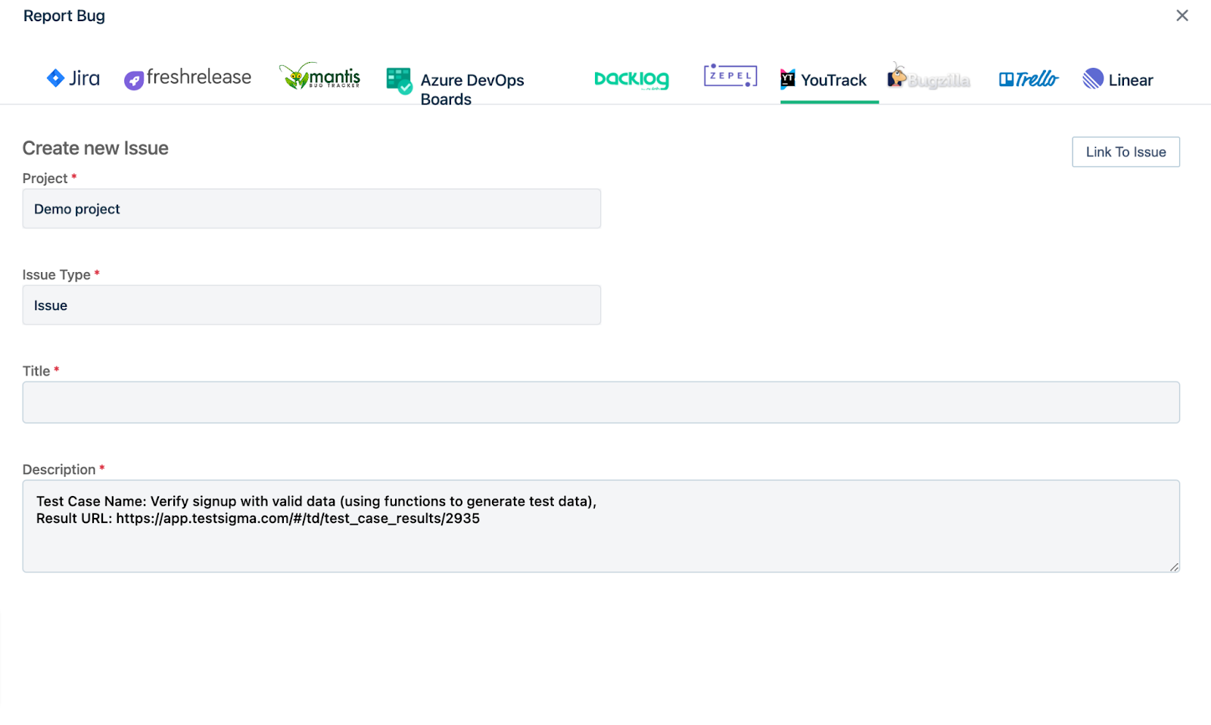Viewport: 1211px width, 725px height.
Task: Click the Linear circle logo icon
Action: click(1093, 79)
